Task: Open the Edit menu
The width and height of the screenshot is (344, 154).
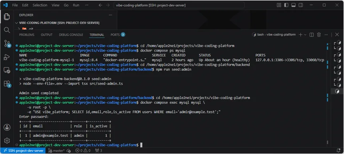Action: pyautogui.click(x=25, y=5)
